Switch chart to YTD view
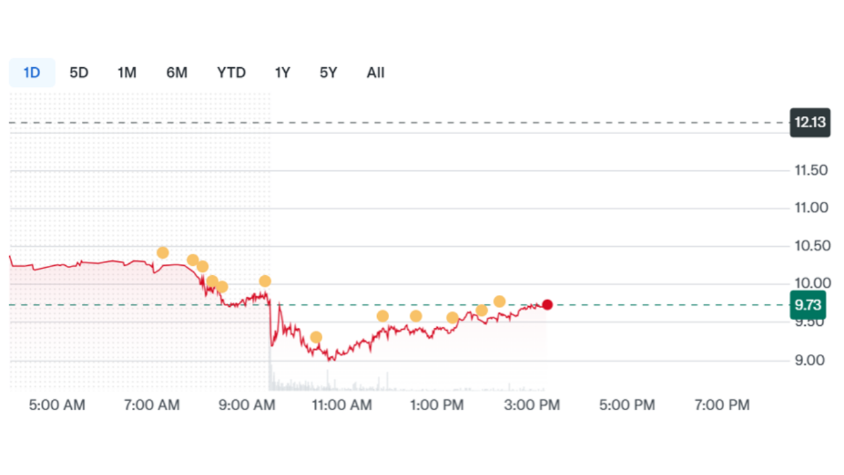Screen dimensions: 844x475 click(231, 73)
